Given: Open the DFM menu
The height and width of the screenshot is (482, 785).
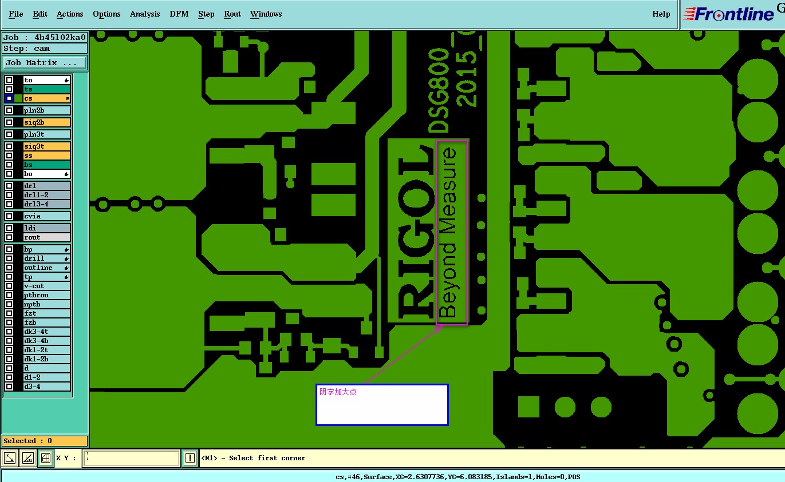Looking at the screenshot, I should [179, 14].
